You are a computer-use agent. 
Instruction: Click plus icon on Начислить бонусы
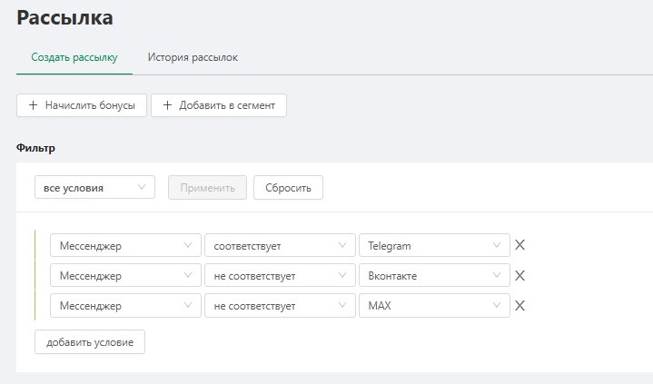pyautogui.click(x=34, y=105)
